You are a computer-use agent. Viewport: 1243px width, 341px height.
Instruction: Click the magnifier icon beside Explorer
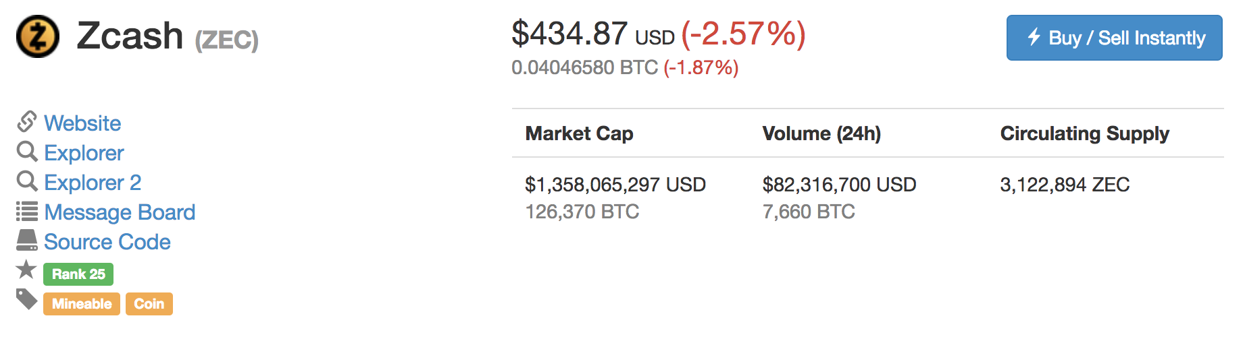[x=26, y=152]
